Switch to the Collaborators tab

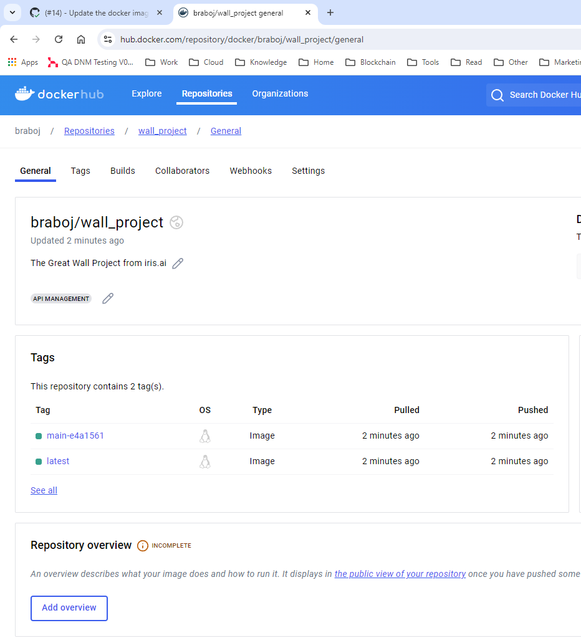pyautogui.click(x=182, y=171)
